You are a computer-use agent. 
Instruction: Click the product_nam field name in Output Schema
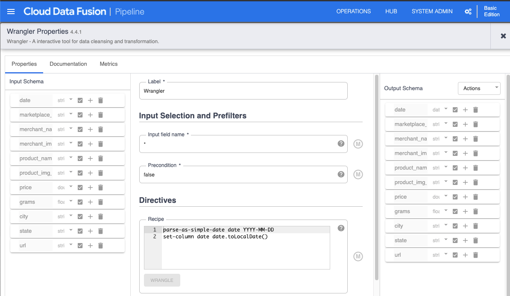pyautogui.click(x=410, y=168)
